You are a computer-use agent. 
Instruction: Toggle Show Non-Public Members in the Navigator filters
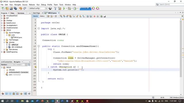tap(14, 94)
